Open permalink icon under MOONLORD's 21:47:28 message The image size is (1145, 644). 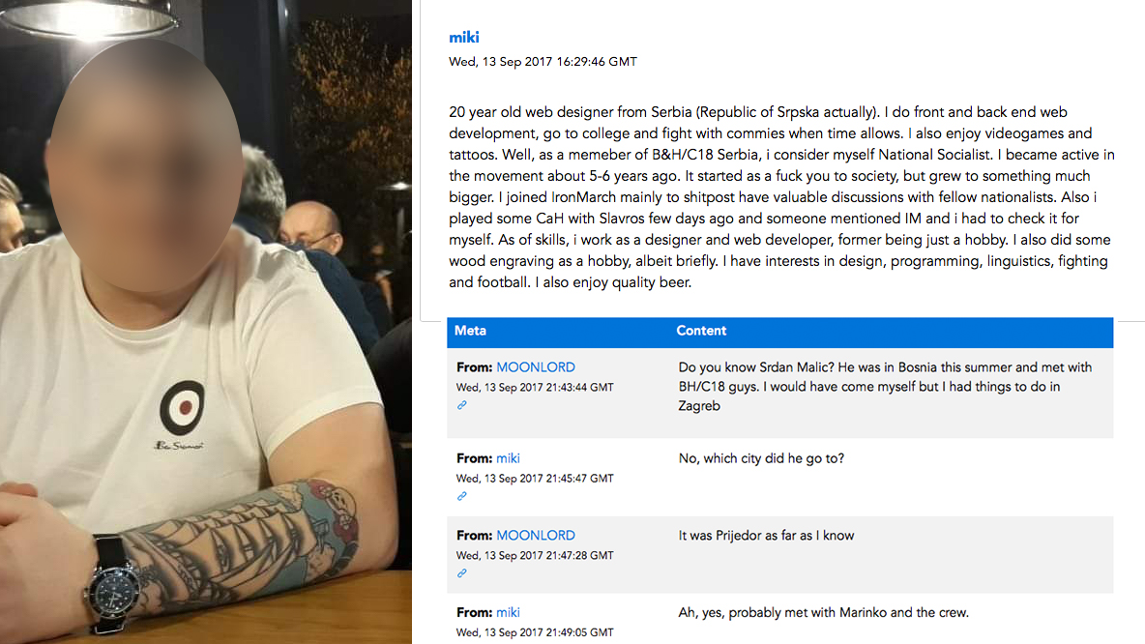[x=462, y=573]
